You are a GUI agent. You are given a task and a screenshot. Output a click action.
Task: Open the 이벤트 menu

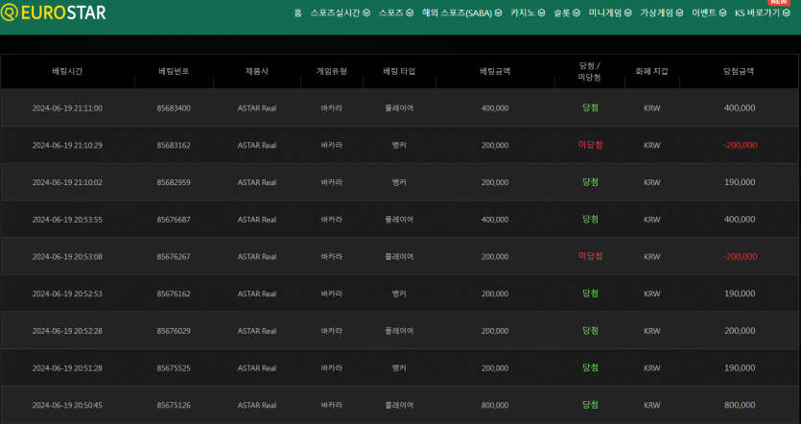coord(704,12)
